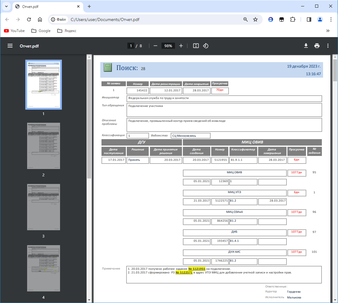Click the zoom percentage field showing 98%
The height and width of the screenshot is (303, 338).
pos(168,46)
